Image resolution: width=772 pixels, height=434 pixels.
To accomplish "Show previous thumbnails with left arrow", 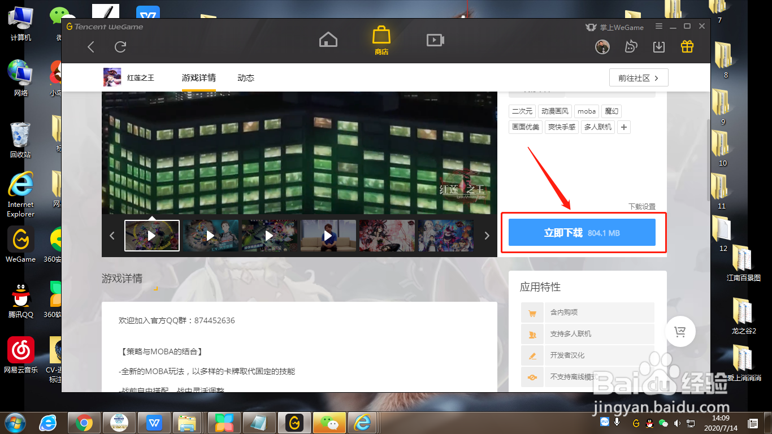I will coord(112,236).
